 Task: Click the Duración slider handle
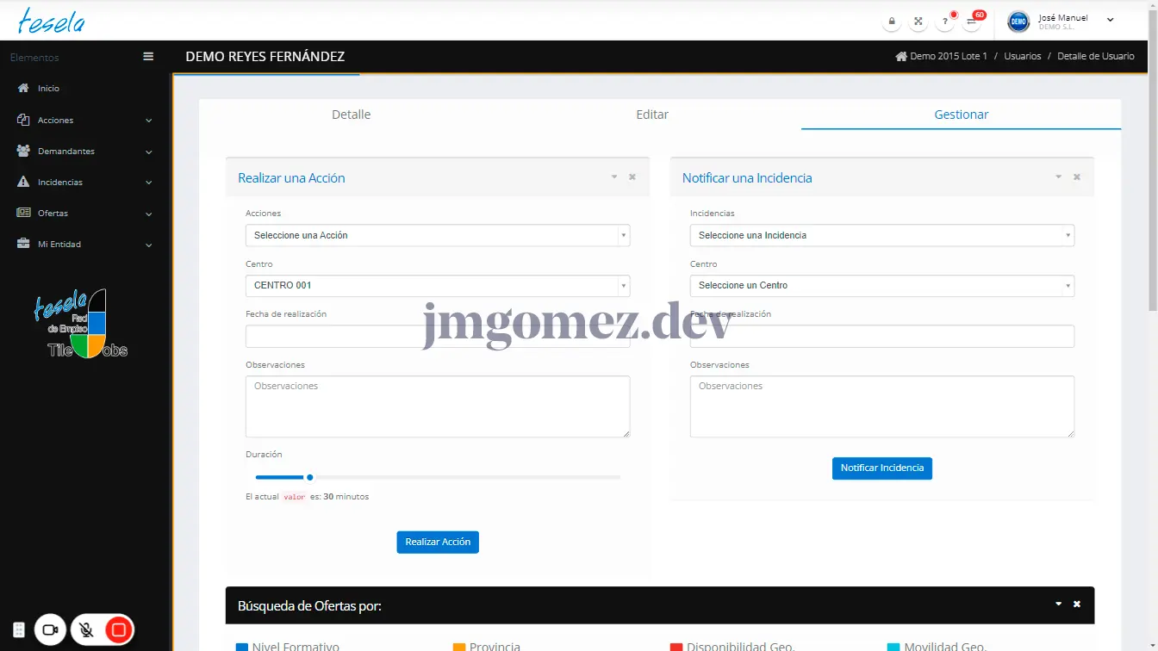pos(310,477)
